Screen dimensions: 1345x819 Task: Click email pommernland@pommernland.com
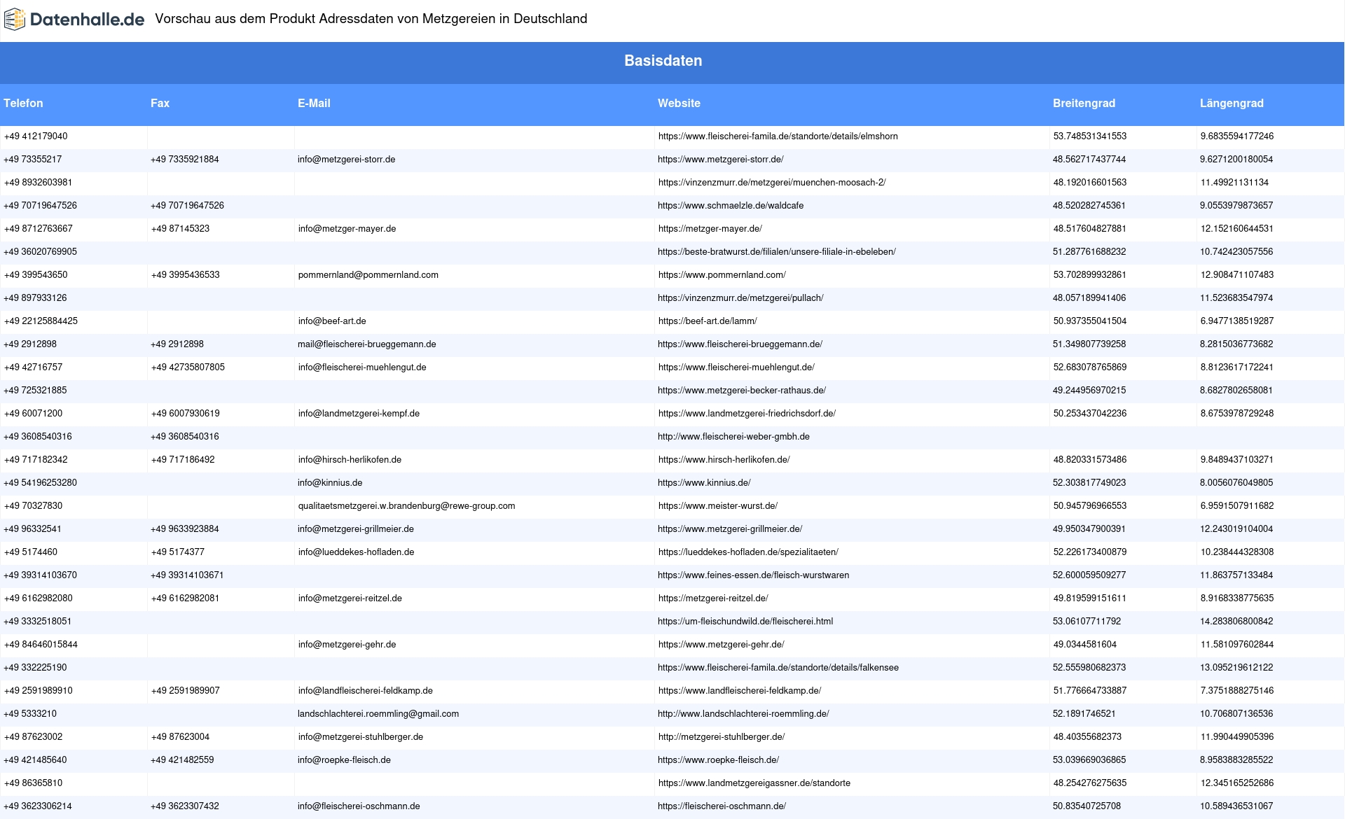368,275
